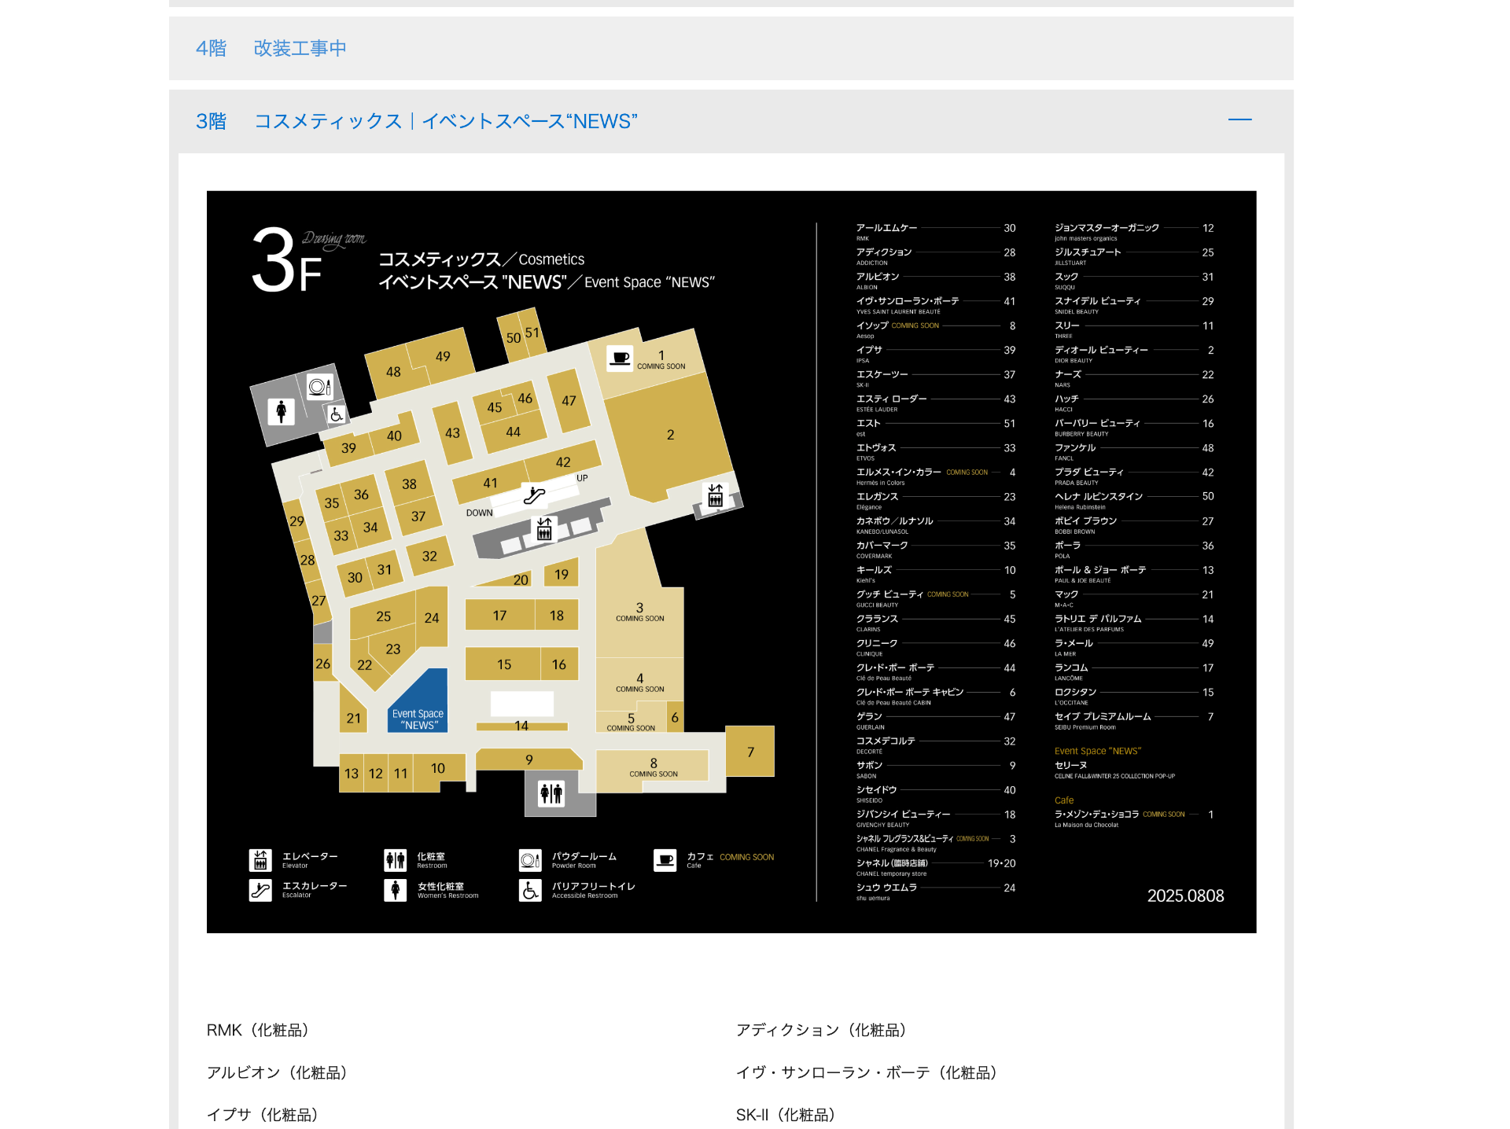
Task: Click the restroom icon below shop 9
Action: pyautogui.click(x=551, y=793)
